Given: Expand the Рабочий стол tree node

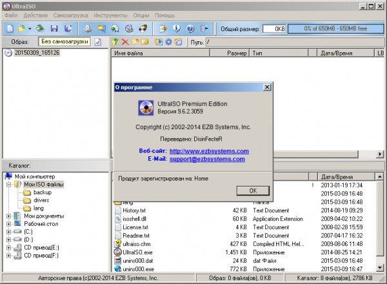Looking at the screenshot, I should pos(8,224).
